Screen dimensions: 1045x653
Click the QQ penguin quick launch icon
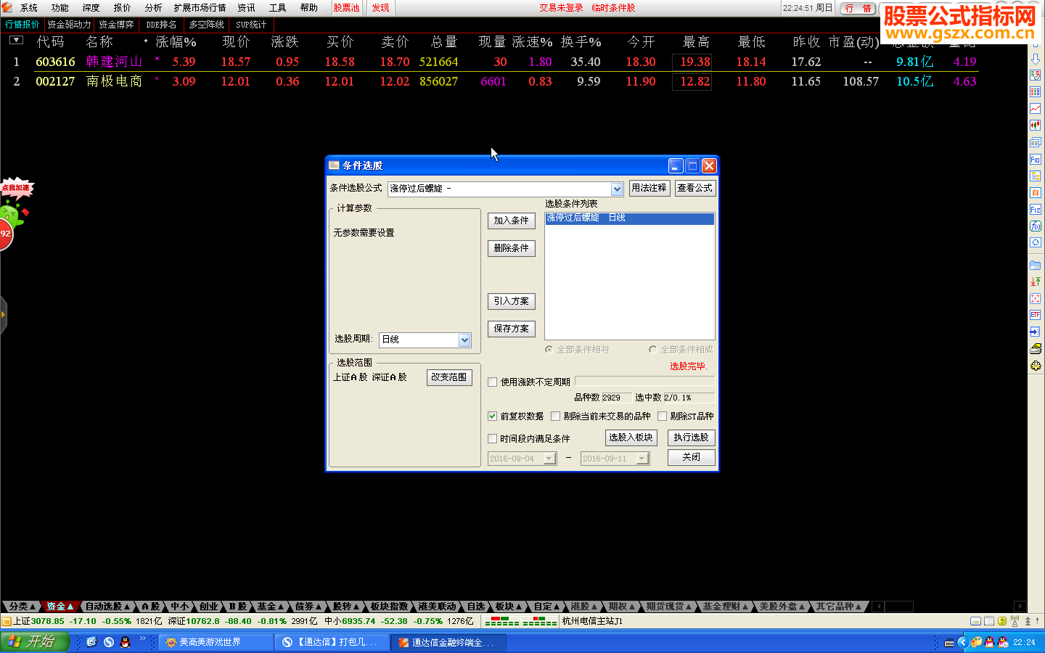[x=125, y=642]
